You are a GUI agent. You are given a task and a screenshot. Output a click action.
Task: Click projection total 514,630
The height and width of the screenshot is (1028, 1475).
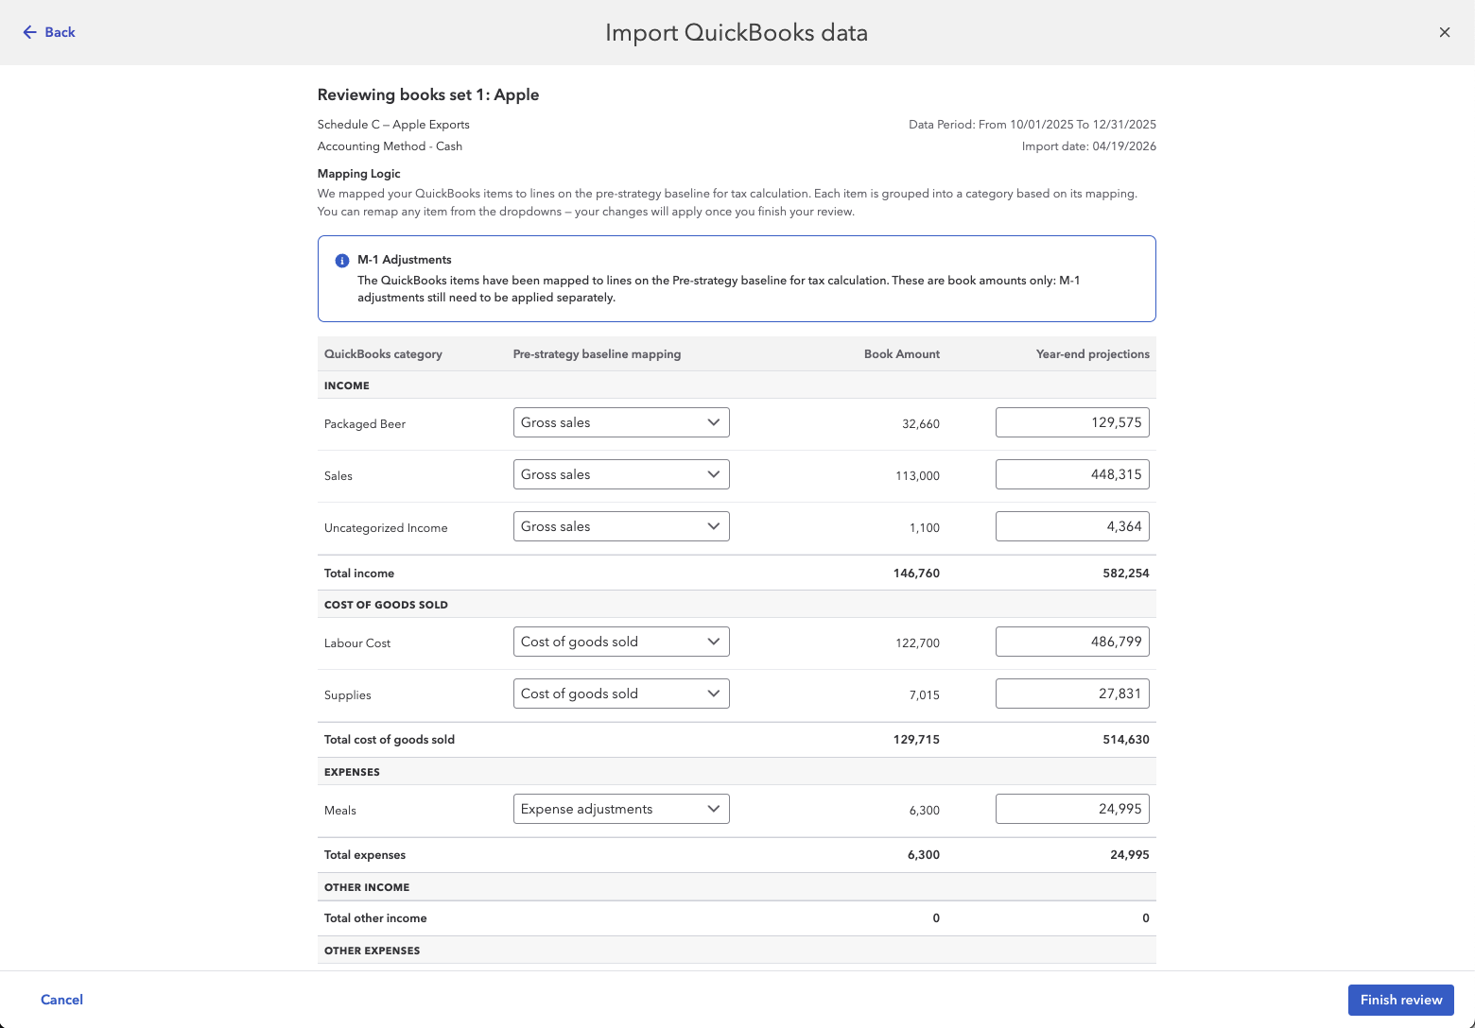(1126, 740)
